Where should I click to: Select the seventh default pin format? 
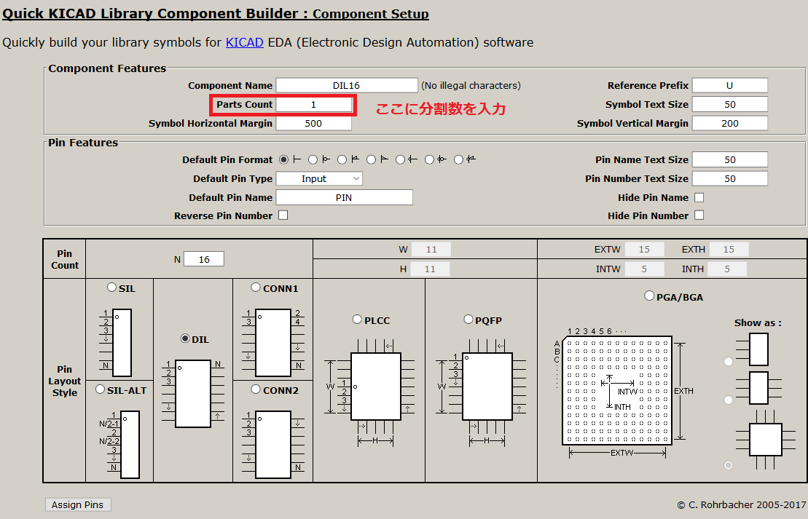pos(458,159)
